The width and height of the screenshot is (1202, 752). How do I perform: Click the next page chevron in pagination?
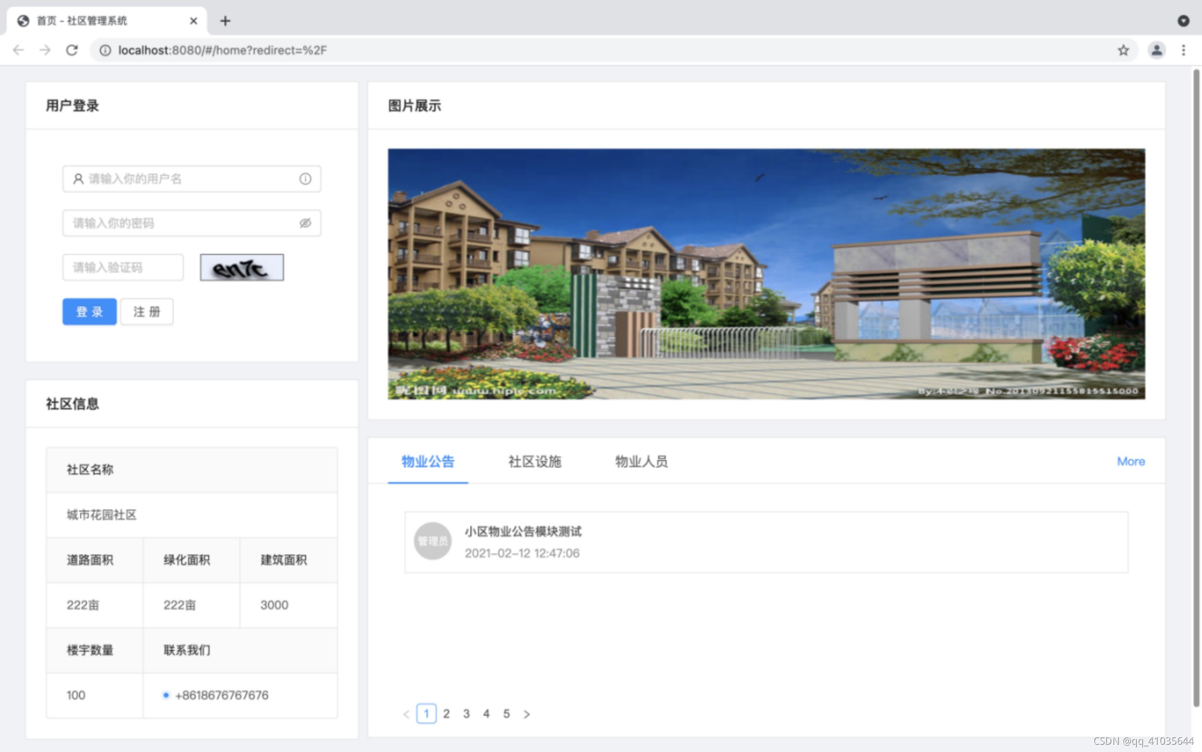click(x=527, y=714)
